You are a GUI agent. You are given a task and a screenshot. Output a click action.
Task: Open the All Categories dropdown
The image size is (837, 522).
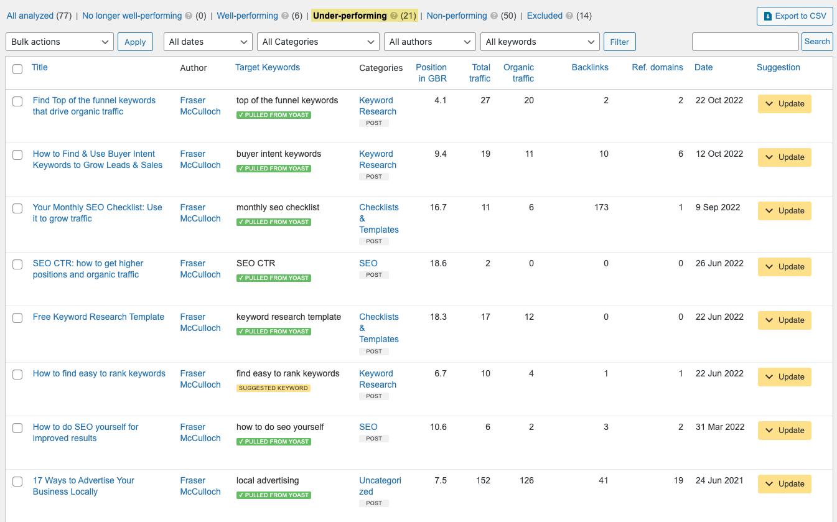click(317, 42)
